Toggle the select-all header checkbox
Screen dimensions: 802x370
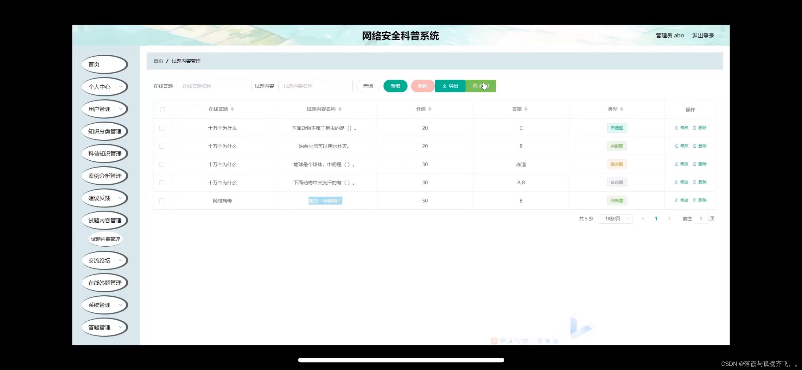[162, 110]
